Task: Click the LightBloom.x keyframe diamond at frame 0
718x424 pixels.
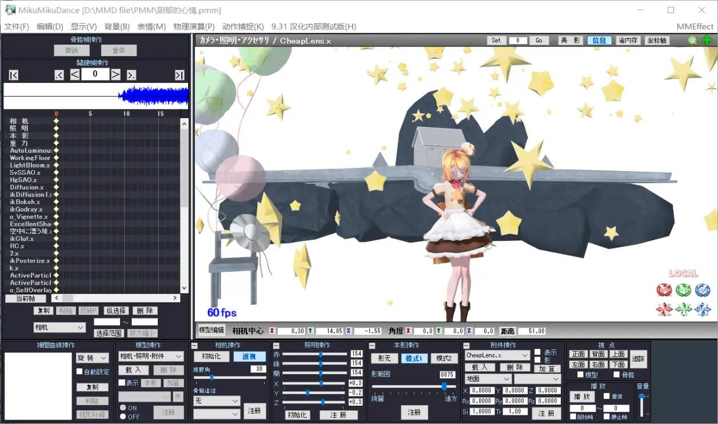Action: click(x=56, y=165)
